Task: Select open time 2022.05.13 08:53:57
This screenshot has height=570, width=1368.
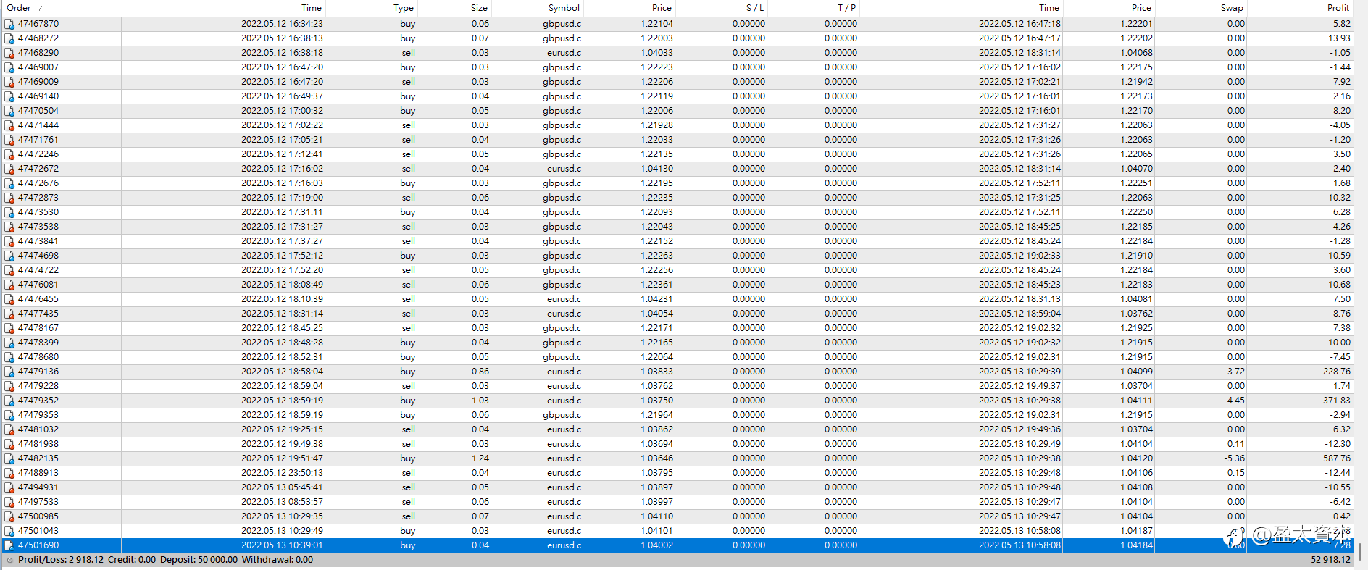Action: point(283,502)
